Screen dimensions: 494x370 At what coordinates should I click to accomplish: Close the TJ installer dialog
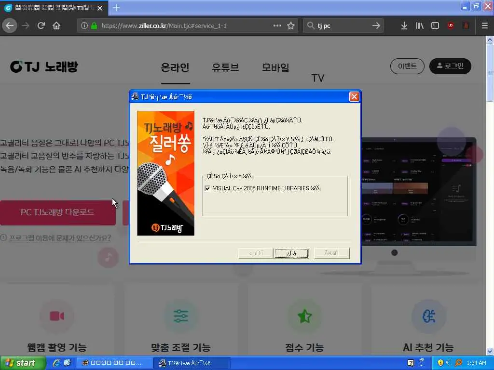354,96
